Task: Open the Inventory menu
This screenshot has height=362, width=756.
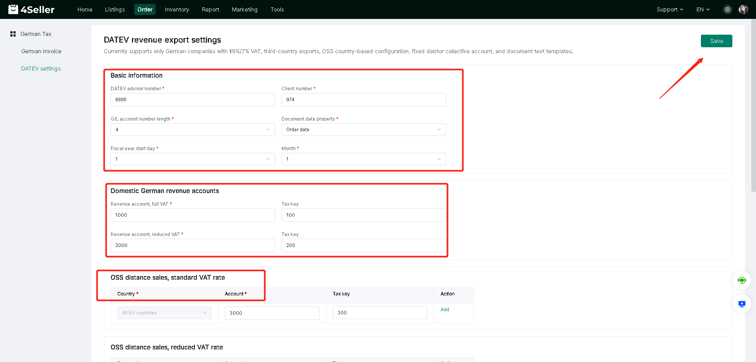Action: 177,9
